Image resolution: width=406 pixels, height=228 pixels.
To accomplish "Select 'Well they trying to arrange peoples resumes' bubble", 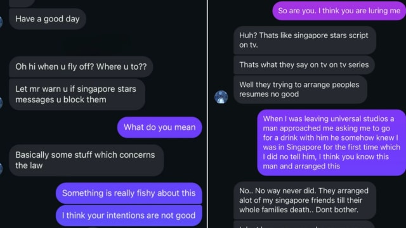I will pyautogui.click(x=300, y=89).
